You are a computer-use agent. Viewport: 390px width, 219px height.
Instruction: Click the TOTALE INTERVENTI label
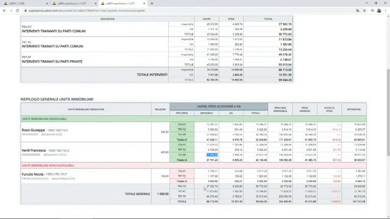[152, 75]
